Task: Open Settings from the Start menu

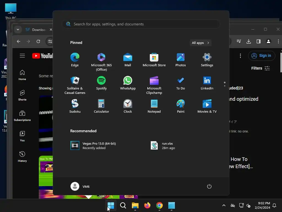Action: point(207,60)
